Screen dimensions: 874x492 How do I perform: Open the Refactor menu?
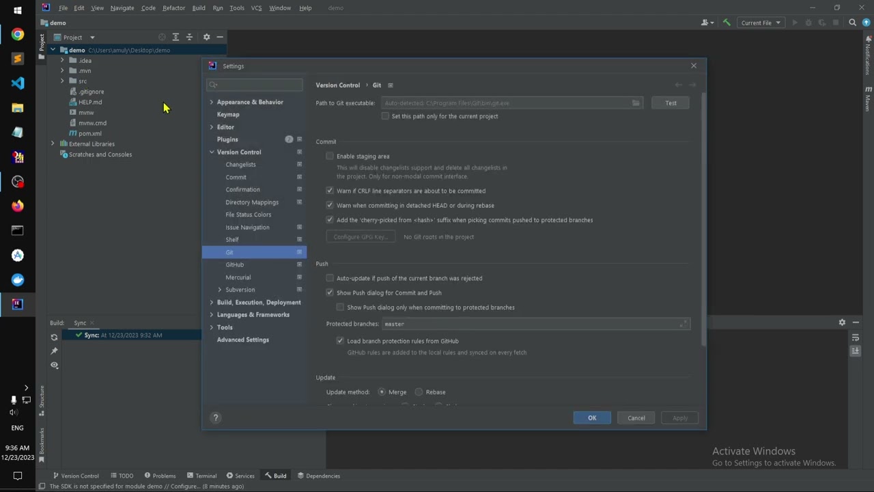pos(173,8)
